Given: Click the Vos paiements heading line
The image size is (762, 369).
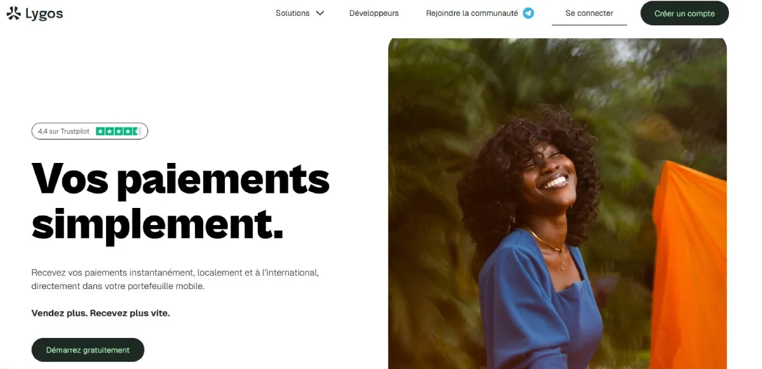Looking at the screenshot, I should (180, 179).
